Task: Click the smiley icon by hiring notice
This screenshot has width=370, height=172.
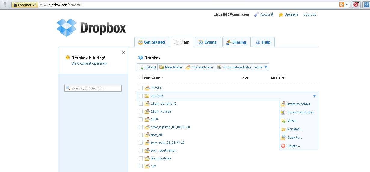Action: pos(68,57)
